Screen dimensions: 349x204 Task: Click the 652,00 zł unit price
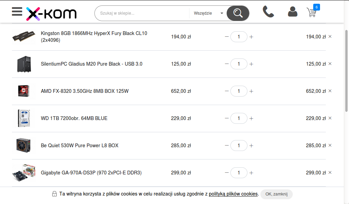coord(181,91)
